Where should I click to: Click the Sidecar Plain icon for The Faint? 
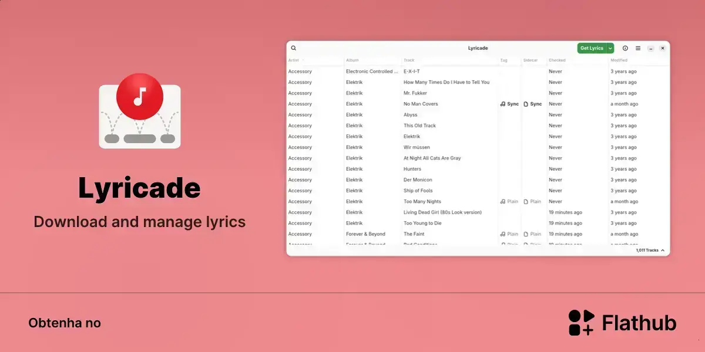coord(526,234)
